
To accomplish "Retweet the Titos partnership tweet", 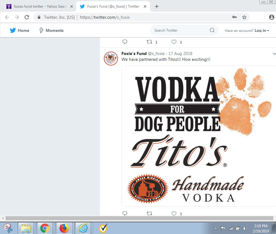I will pyautogui.click(x=149, y=213).
